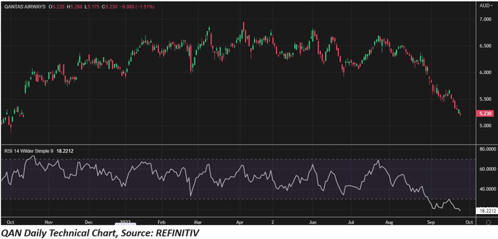This screenshot has height=239, width=498.
Task: Click the Nov time axis label
Action: 48,222
